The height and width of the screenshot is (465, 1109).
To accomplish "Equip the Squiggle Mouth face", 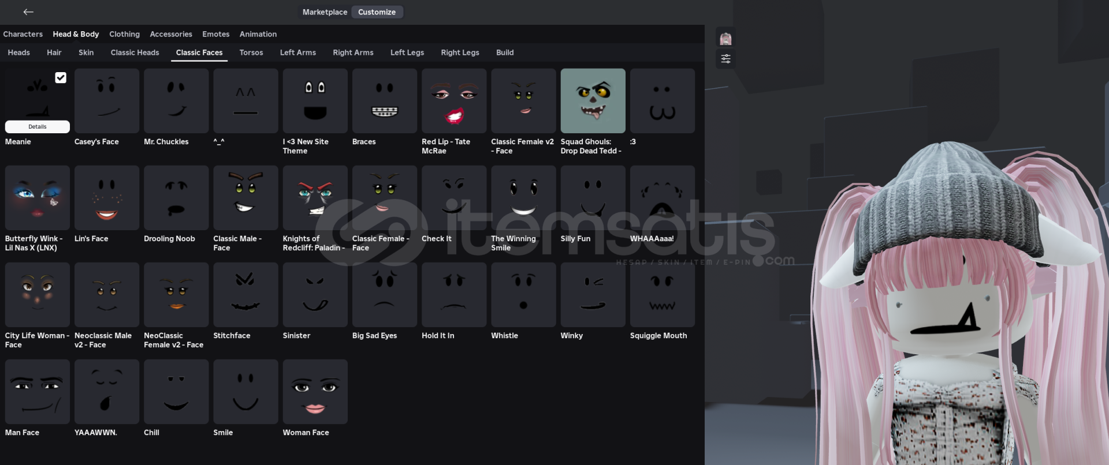I will click(x=663, y=295).
